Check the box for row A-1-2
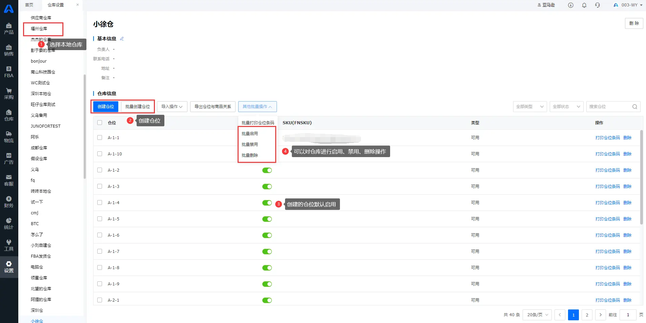Viewport: 646px width, 323px height. [100, 170]
